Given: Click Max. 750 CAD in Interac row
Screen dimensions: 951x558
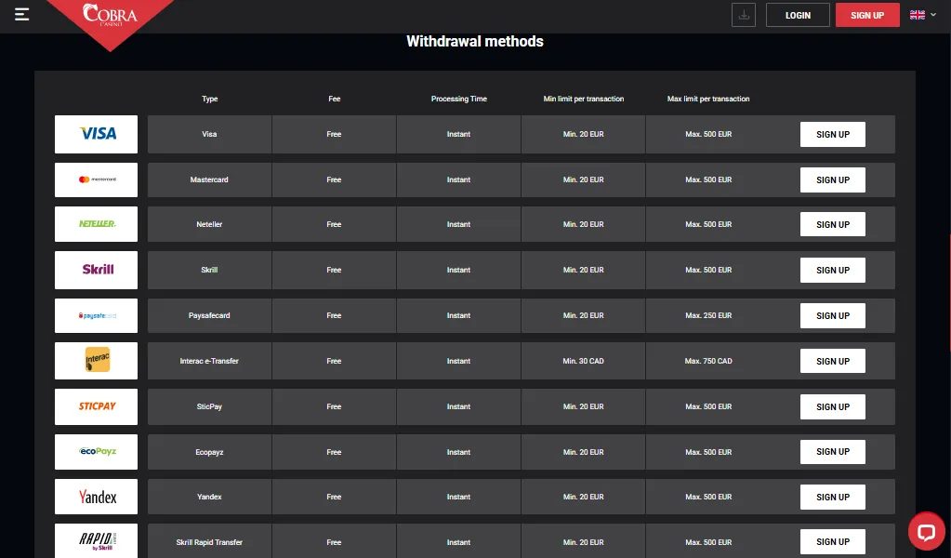Looking at the screenshot, I should coord(708,361).
